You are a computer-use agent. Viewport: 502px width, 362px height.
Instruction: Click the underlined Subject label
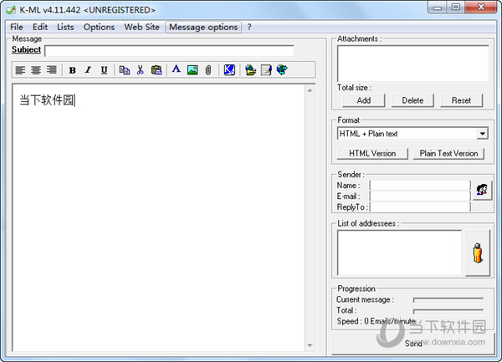(26, 49)
